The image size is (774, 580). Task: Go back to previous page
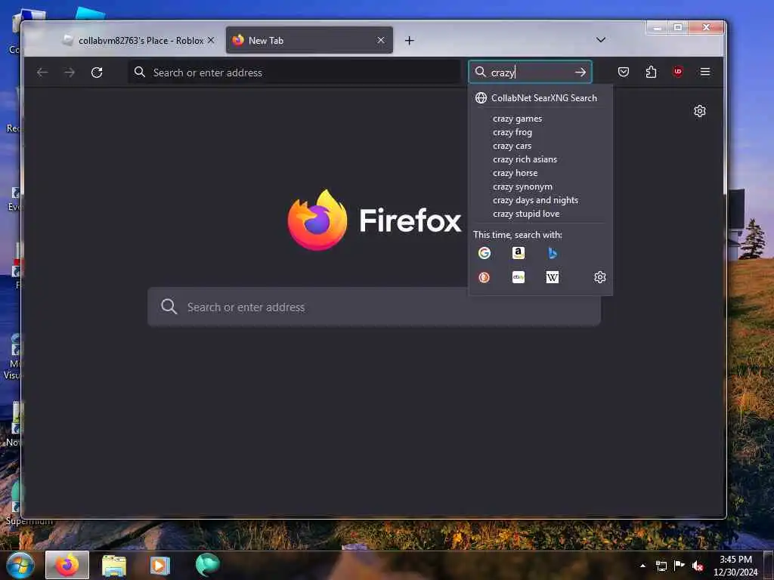pyautogui.click(x=42, y=72)
